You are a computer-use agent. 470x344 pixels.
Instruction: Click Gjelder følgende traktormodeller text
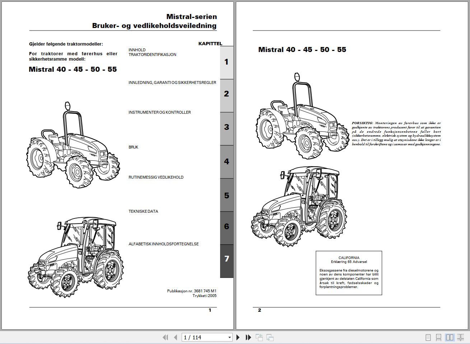[x=66, y=44]
